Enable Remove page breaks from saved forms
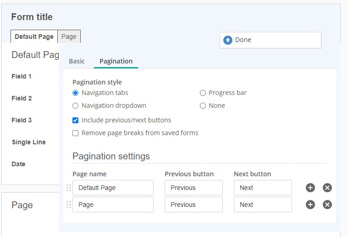The height and width of the screenshot is (237, 348). point(76,133)
